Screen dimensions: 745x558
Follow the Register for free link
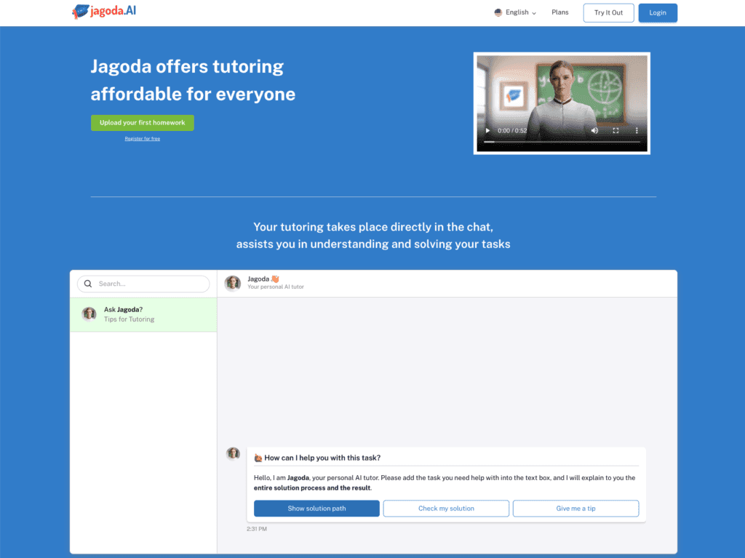142,139
